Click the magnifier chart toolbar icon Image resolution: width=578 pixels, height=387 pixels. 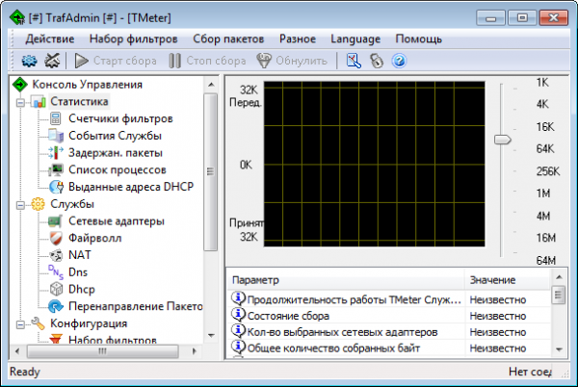tap(354, 61)
